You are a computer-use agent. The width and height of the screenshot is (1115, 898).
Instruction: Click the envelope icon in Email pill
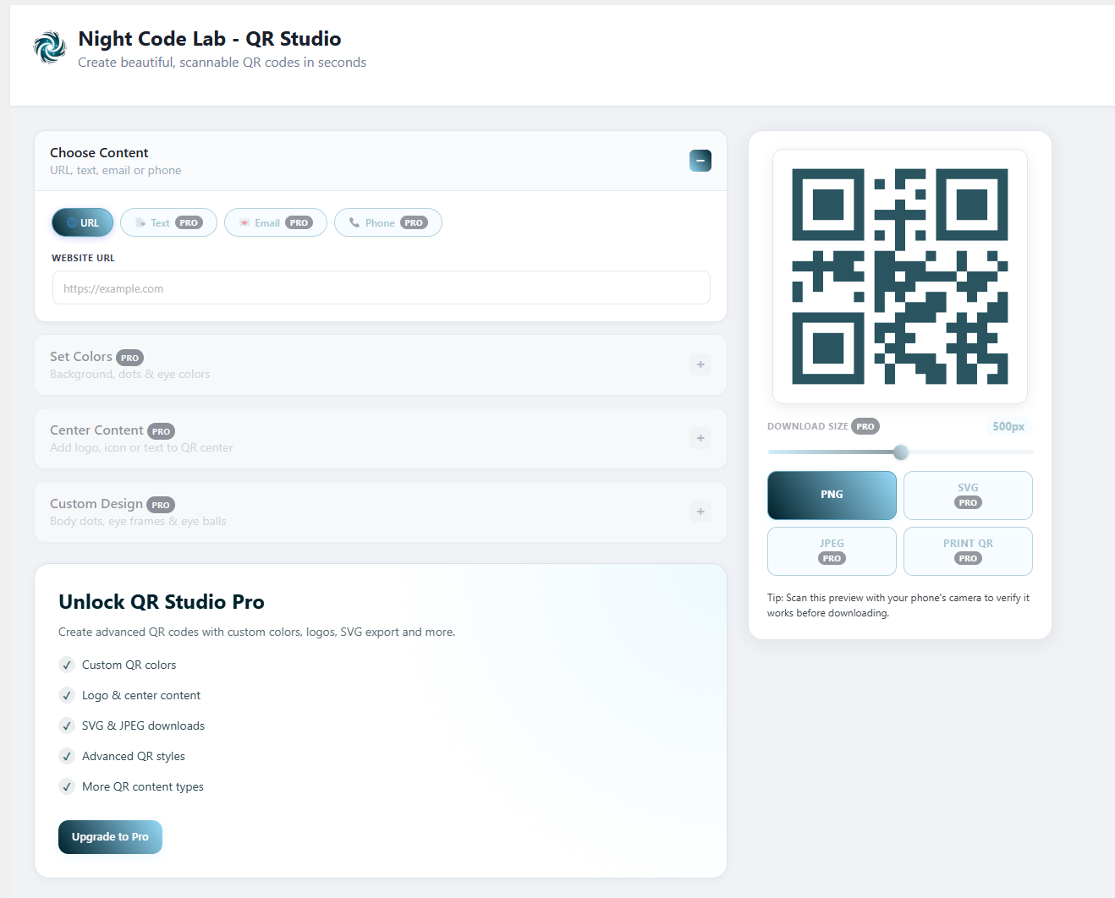coord(244,223)
